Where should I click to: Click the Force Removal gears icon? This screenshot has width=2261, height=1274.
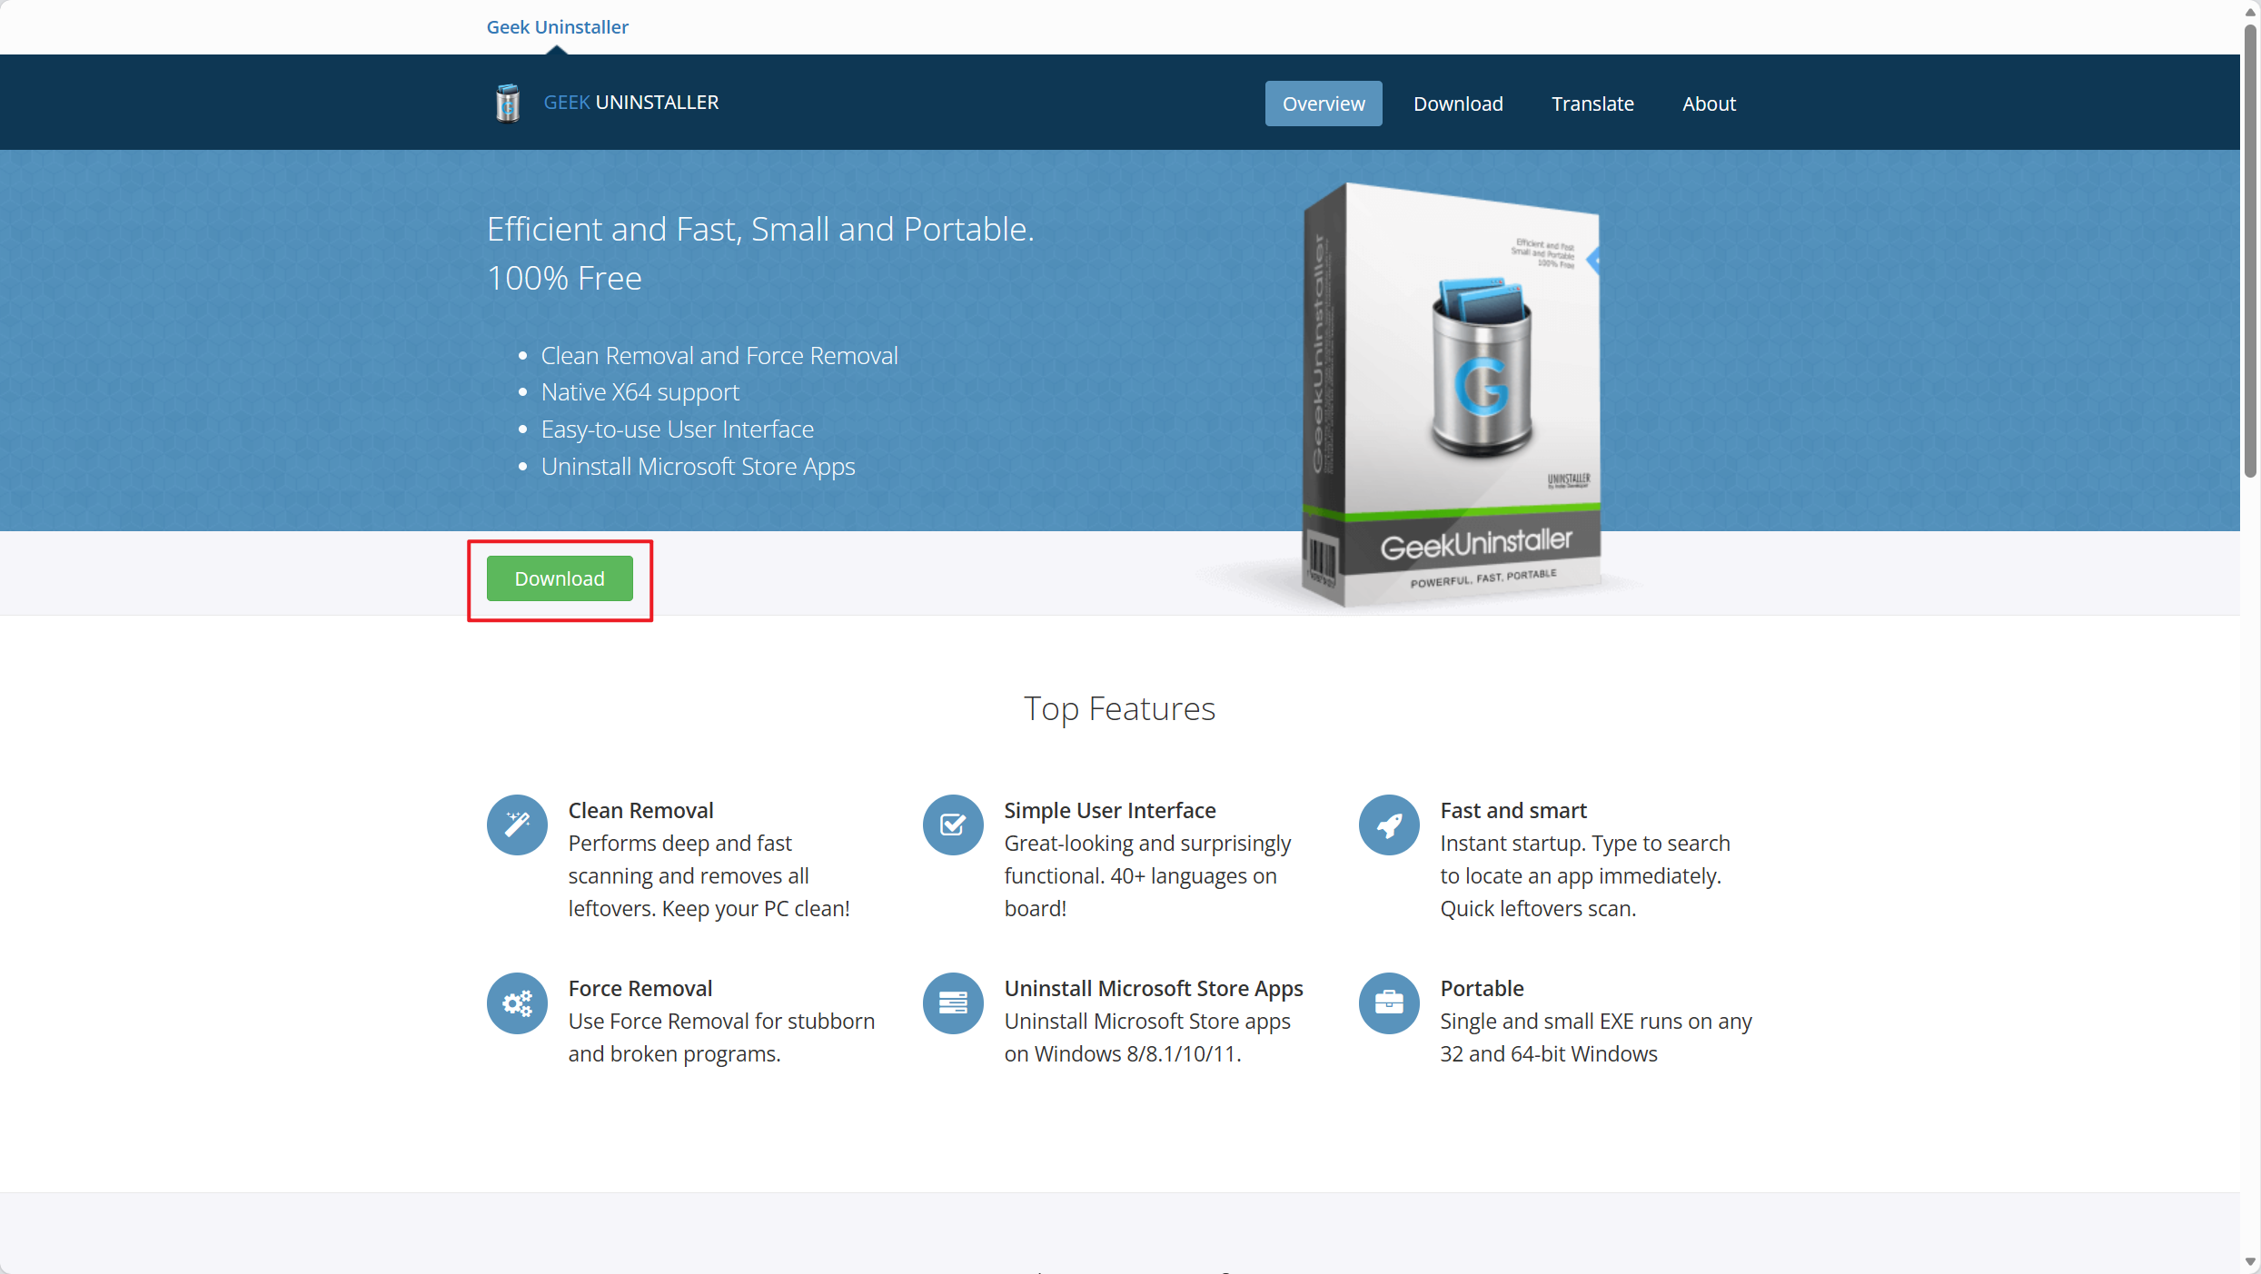coord(517,1002)
